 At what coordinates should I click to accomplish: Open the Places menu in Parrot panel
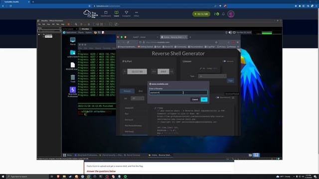81,32
